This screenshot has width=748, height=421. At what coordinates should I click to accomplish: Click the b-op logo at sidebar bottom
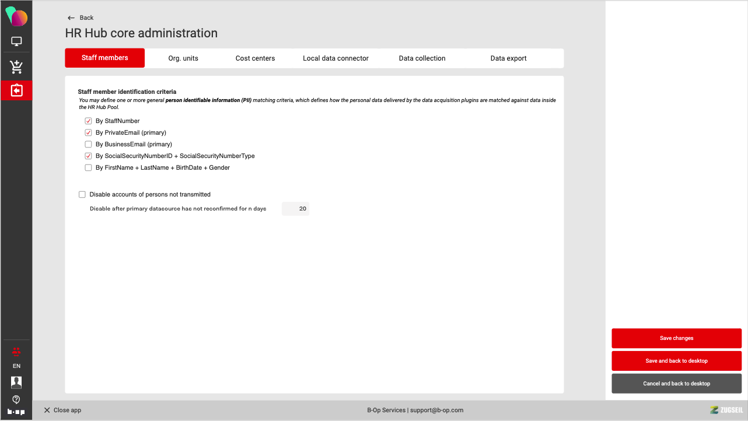coord(16,412)
